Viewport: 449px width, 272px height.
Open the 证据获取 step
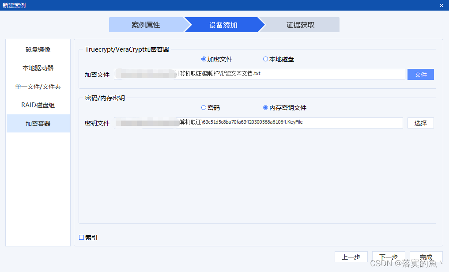pyautogui.click(x=301, y=25)
